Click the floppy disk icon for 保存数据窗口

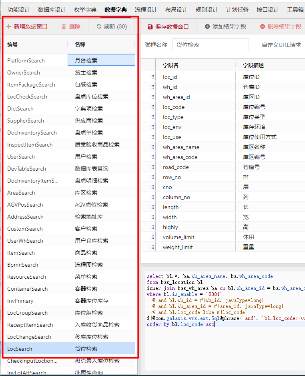[150, 26]
